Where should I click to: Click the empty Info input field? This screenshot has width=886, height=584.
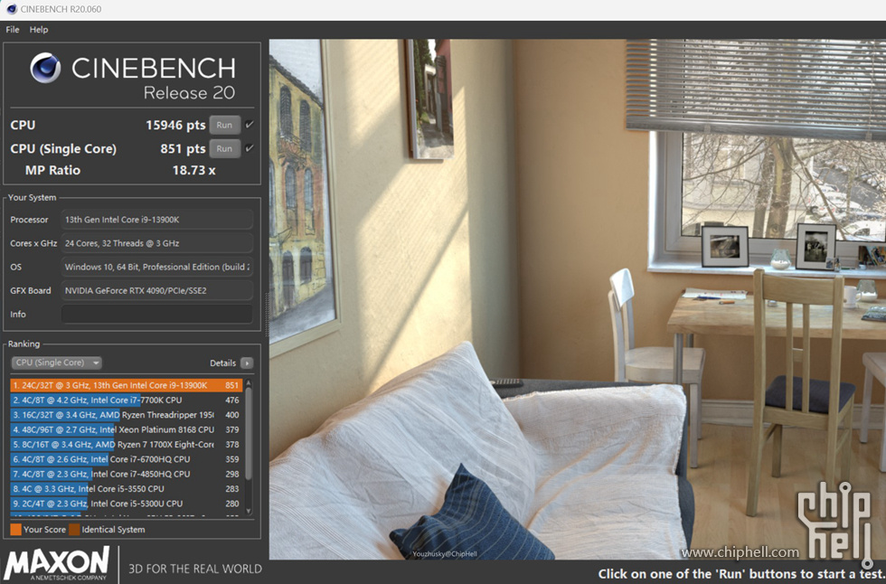pos(156,314)
